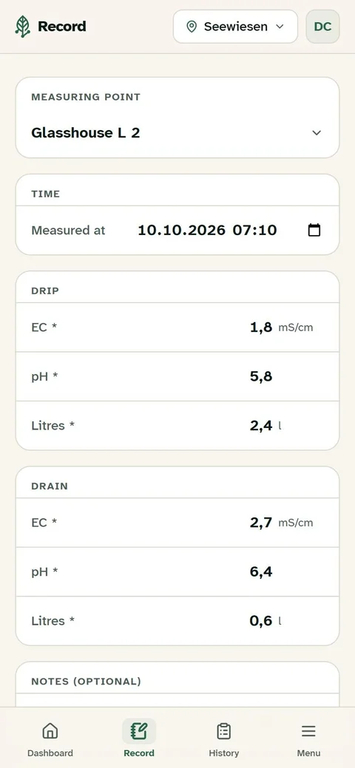Go to the Dashboard tab label

(50, 752)
